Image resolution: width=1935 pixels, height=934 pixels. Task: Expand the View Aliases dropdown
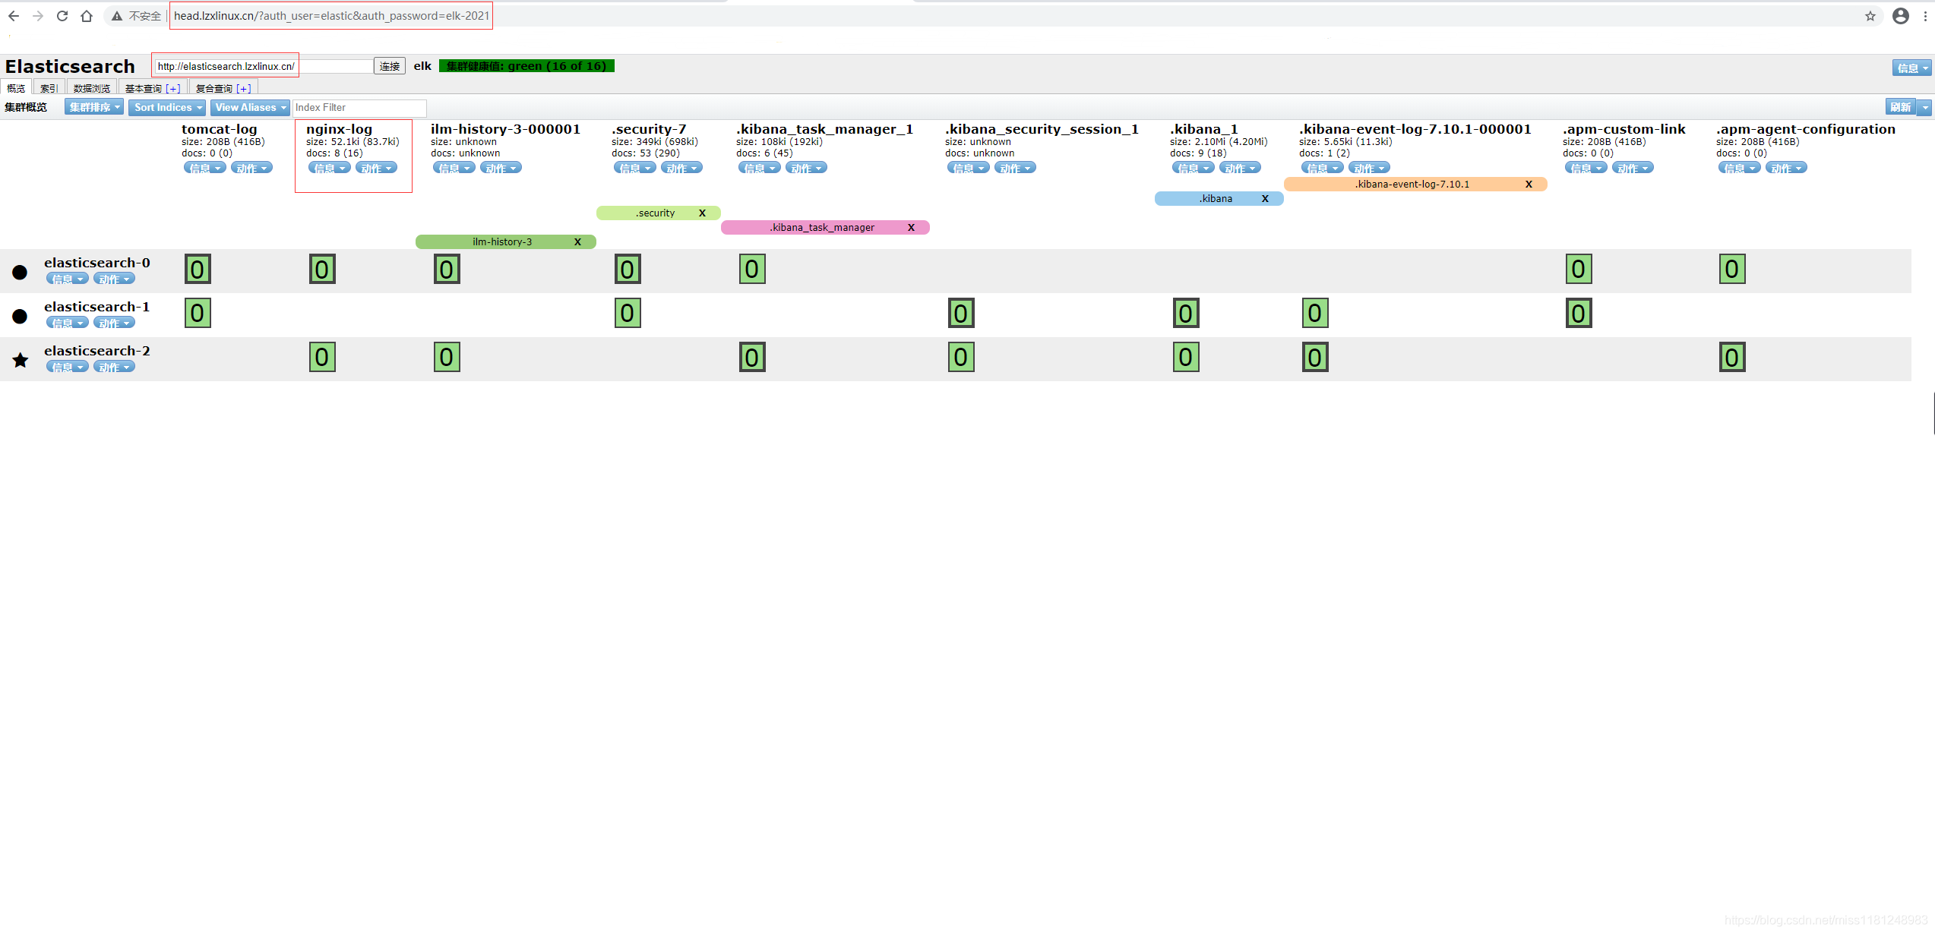coord(250,108)
